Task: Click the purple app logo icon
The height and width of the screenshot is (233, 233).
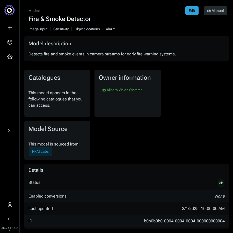Action: pos(9,10)
